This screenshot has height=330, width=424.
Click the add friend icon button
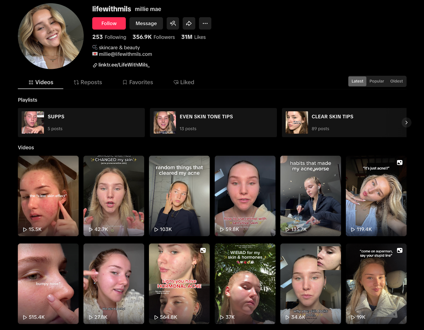(173, 23)
